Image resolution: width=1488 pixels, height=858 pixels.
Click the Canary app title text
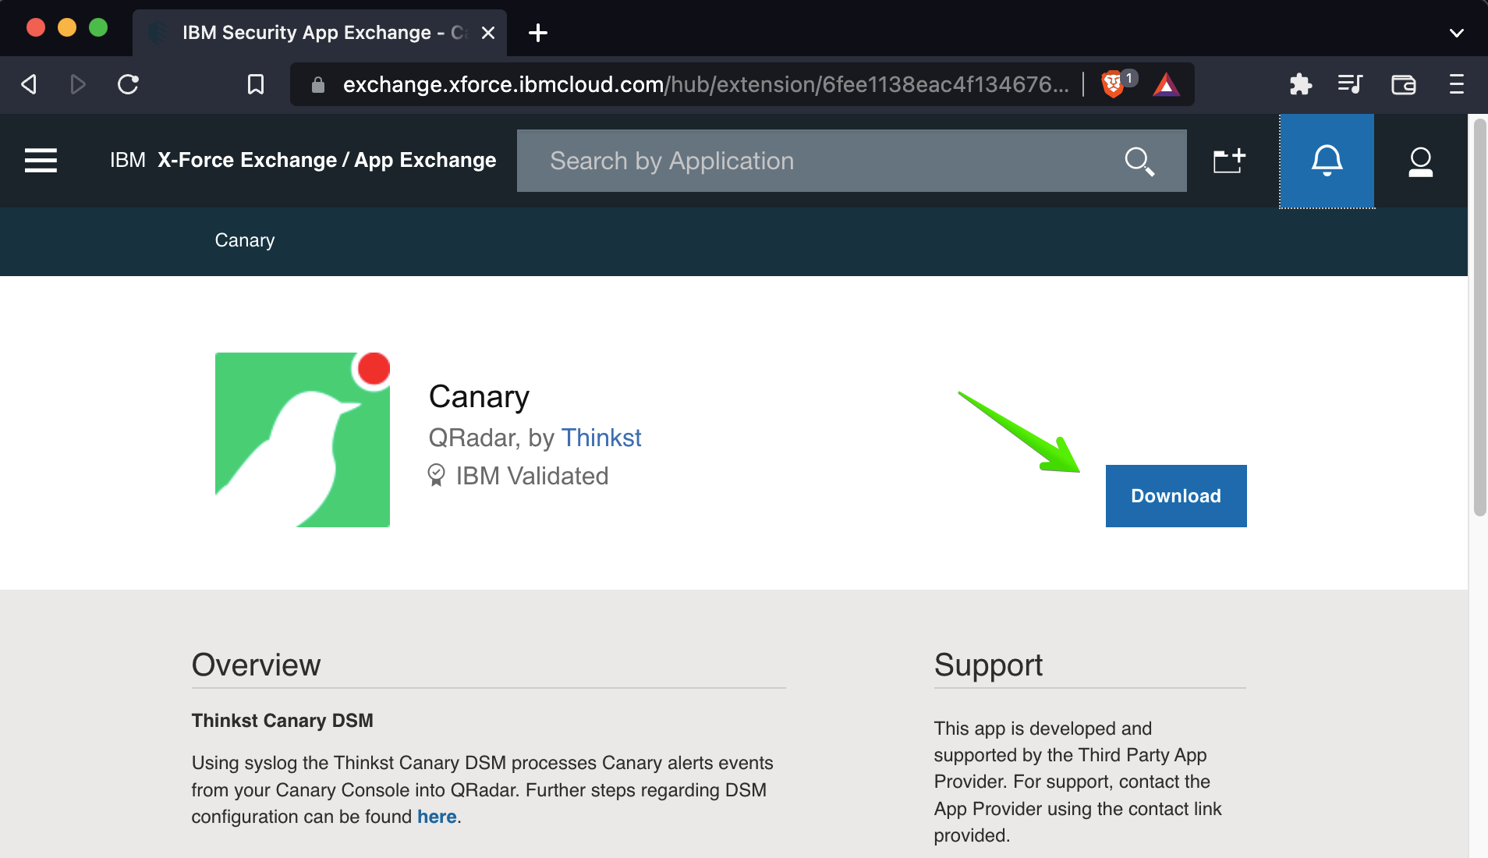click(479, 396)
